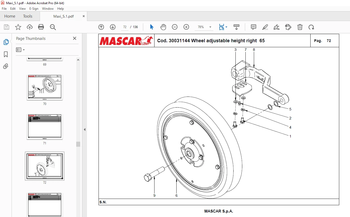Open the Help menu

tap(61, 9)
